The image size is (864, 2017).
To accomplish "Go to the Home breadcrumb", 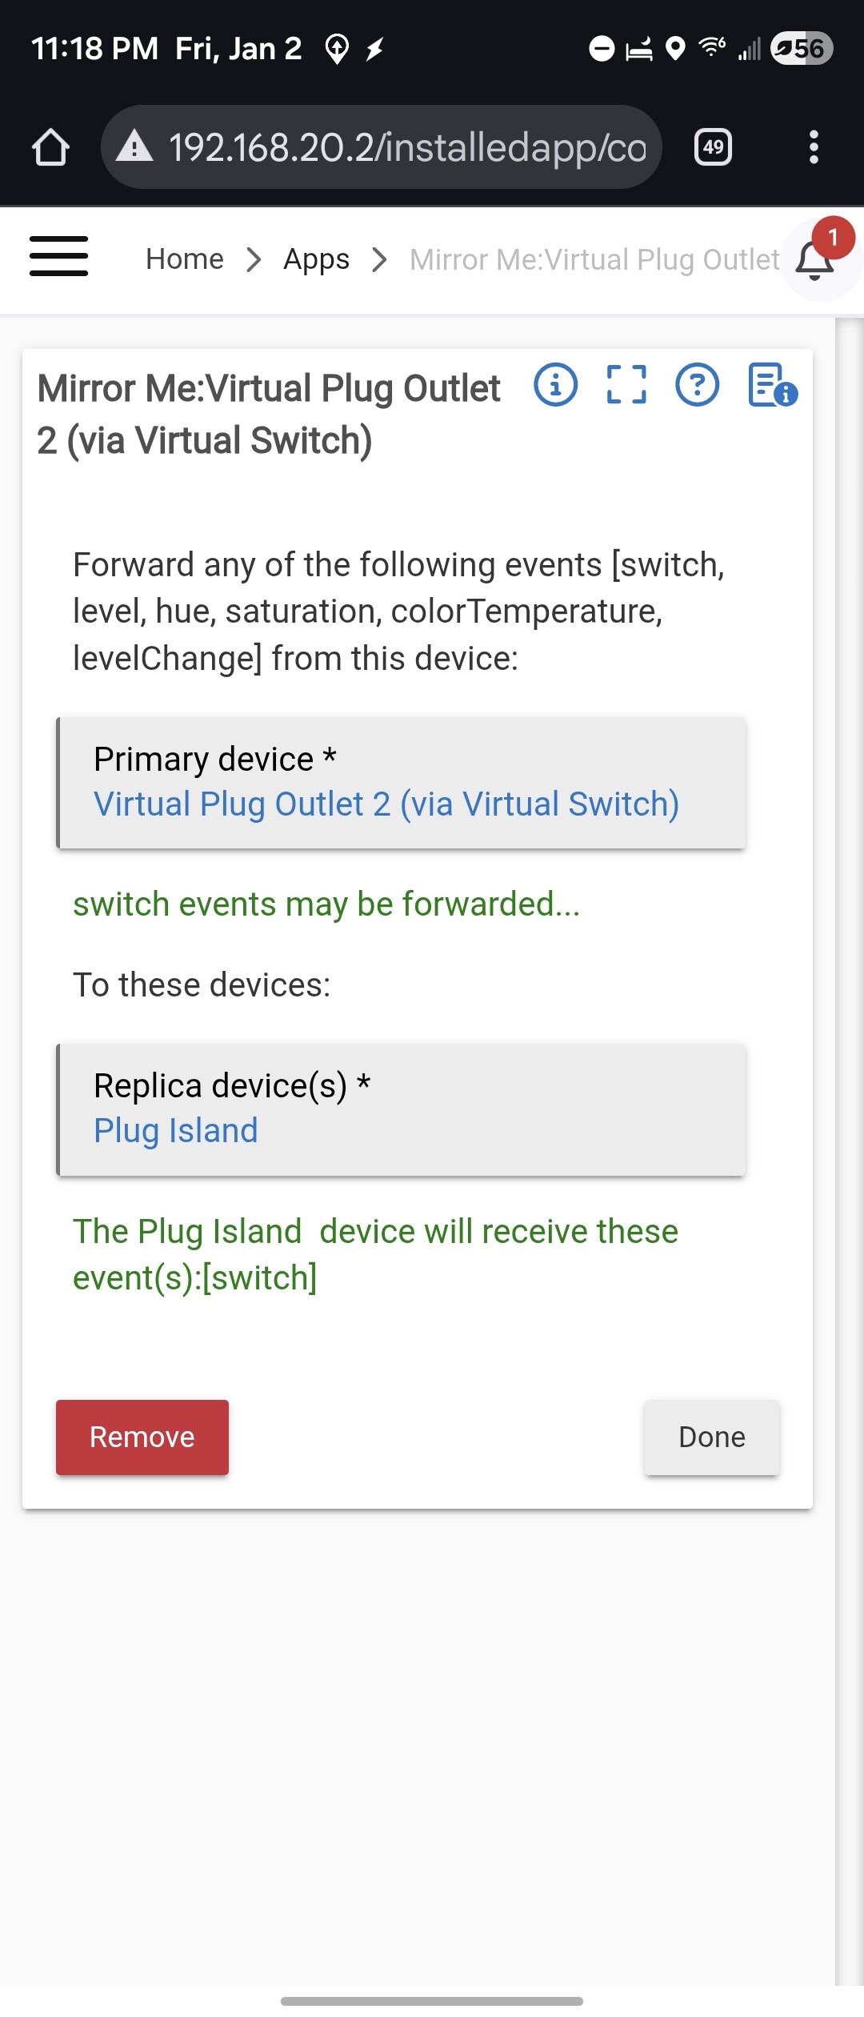I will (x=185, y=259).
